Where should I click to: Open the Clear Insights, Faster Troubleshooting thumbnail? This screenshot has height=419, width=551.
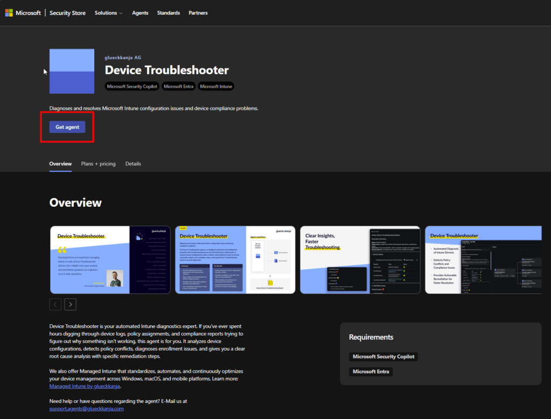(x=360, y=260)
